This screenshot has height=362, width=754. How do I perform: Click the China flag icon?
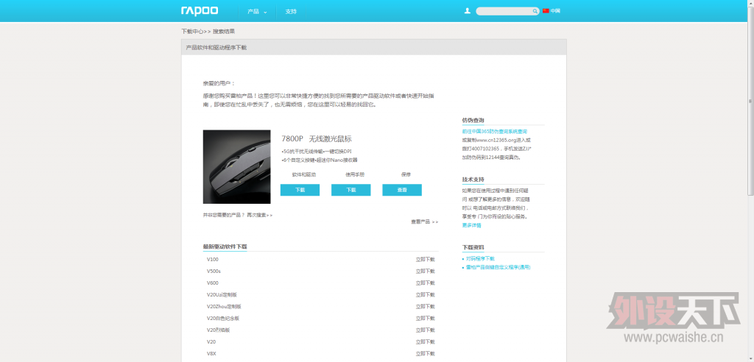coord(546,10)
